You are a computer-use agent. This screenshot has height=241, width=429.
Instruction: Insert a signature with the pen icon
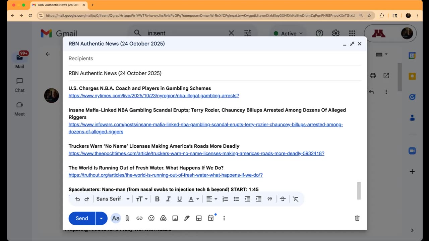187,218
